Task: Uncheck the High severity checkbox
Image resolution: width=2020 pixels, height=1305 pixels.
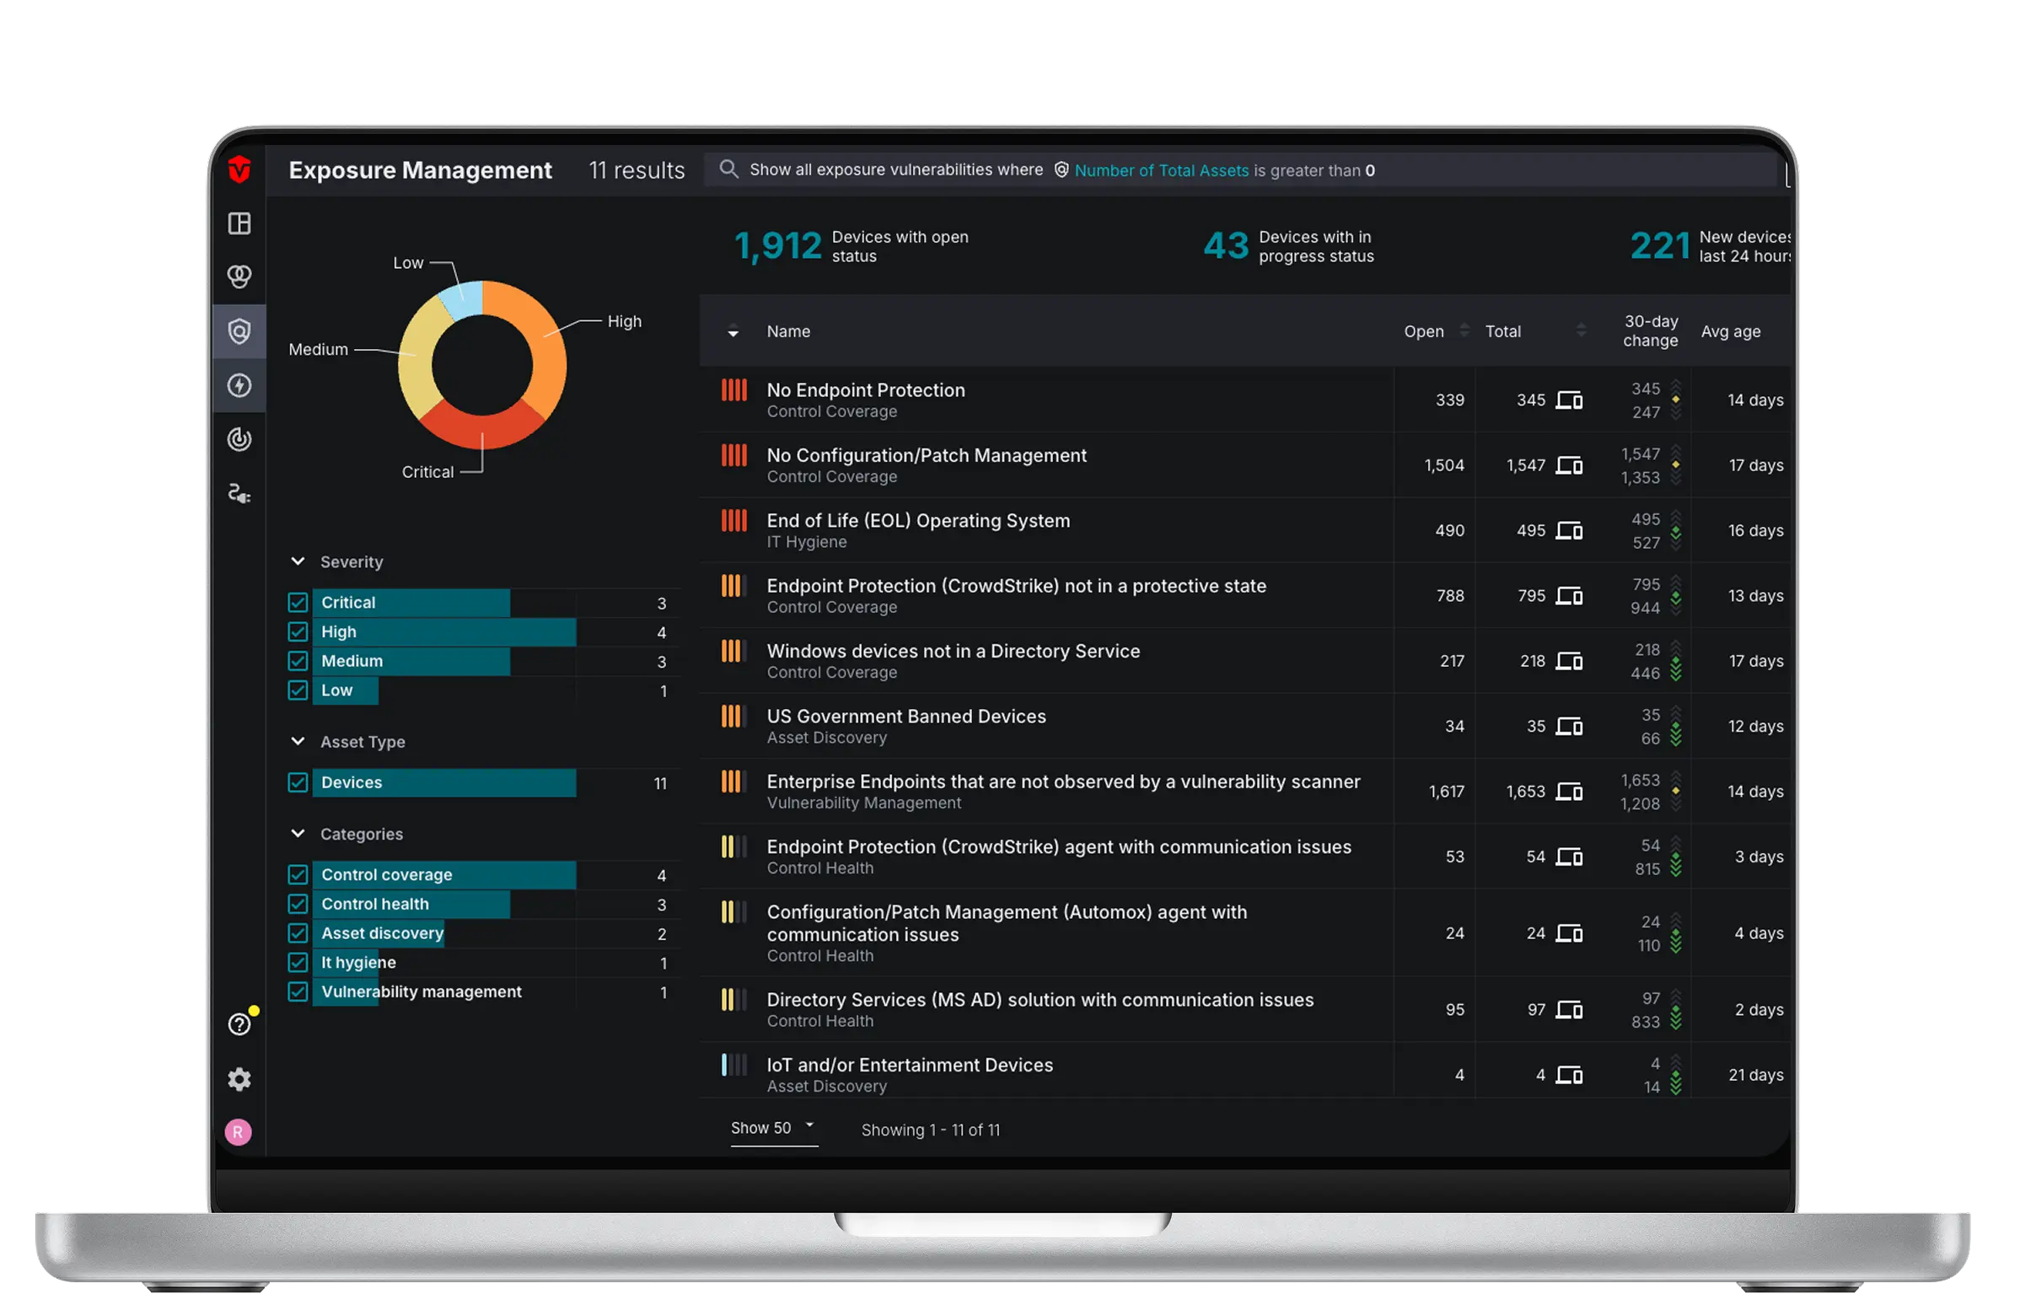Action: (x=298, y=631)
